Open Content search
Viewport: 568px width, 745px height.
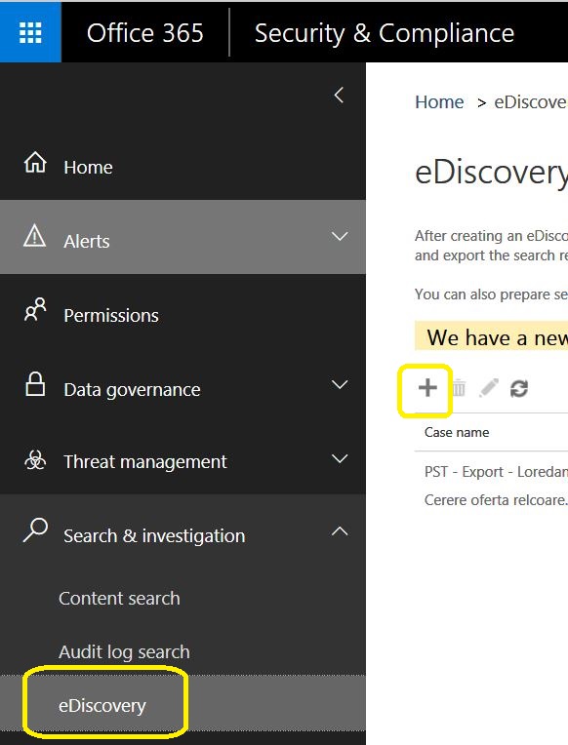click(x=119, y=598)
